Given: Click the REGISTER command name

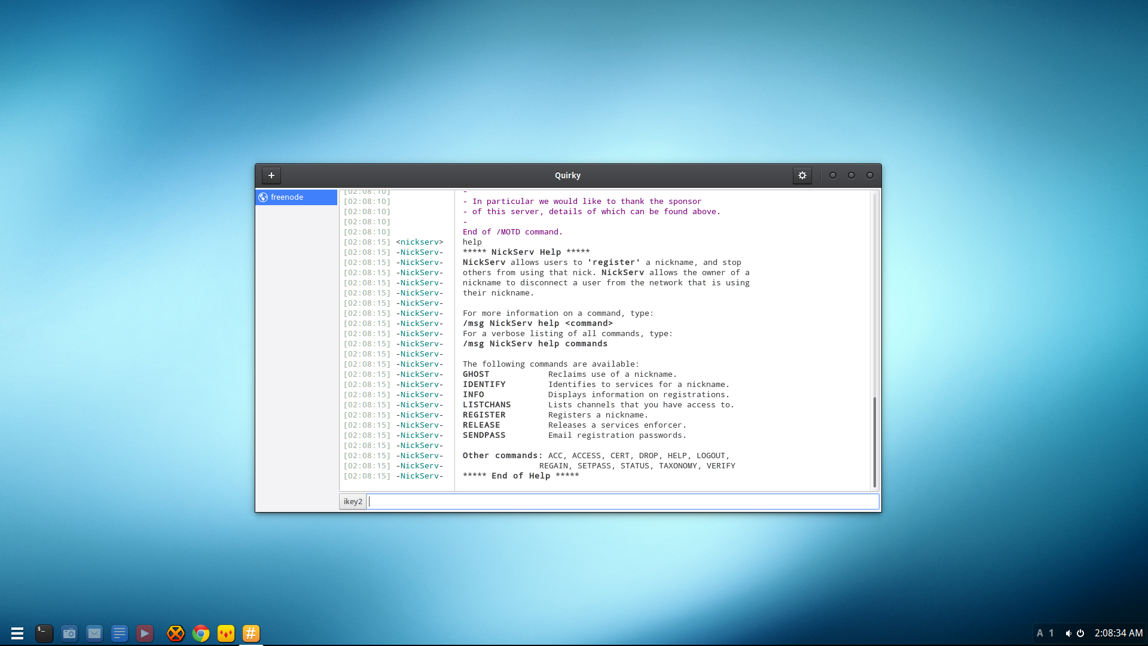Looking at the screenshot, I should pos(484,415).
